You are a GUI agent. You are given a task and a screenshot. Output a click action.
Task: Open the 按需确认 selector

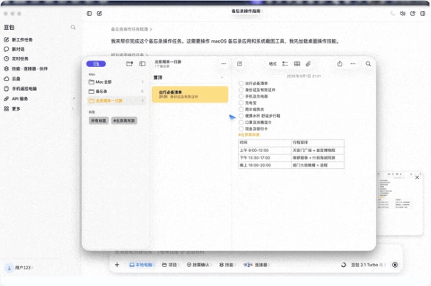199,265
